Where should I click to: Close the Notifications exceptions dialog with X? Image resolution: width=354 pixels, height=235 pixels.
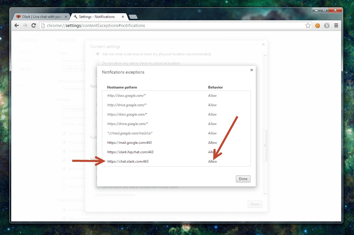pyautogui.click(x=251, y=70)
